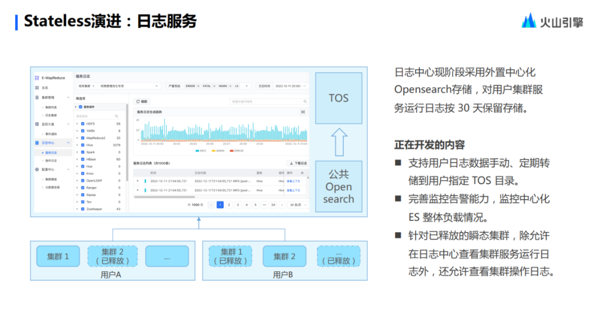The image size is (603, 332).
Task: Expand the YARN tree node arrow
Action: 77,131
